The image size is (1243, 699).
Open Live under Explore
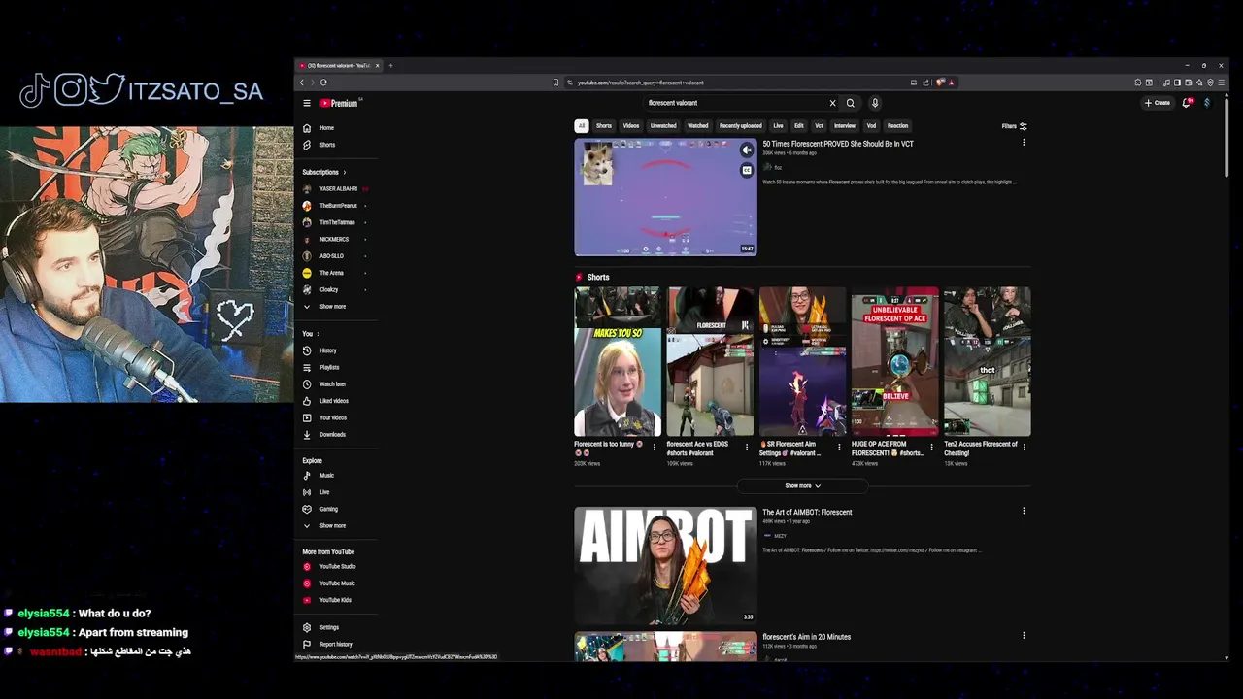coord(324,492)
